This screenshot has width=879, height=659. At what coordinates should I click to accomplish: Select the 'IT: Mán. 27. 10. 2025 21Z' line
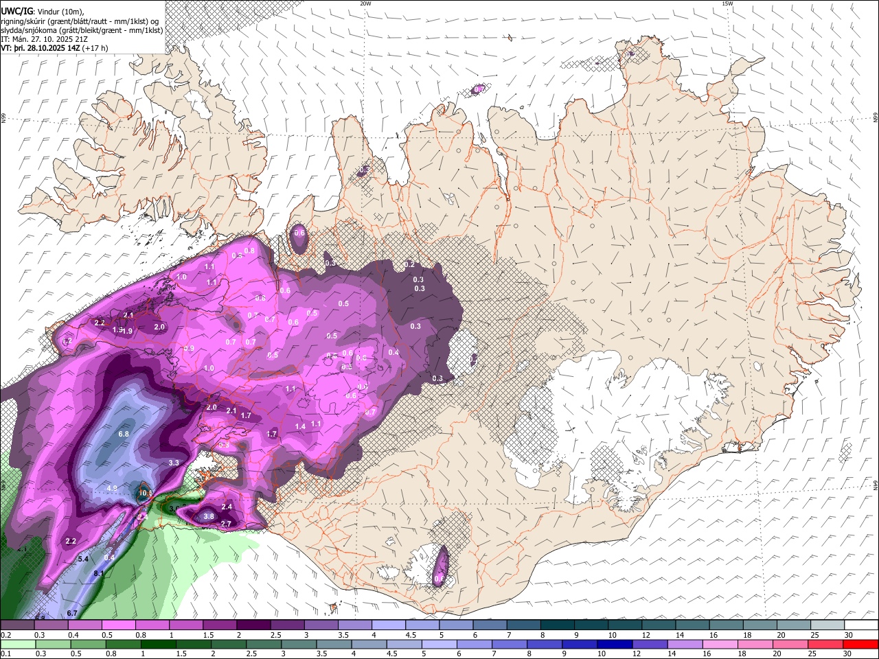pos(45,39)
